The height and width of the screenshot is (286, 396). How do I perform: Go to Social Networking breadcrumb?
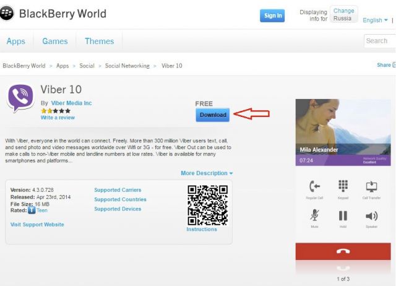[127, 66]
